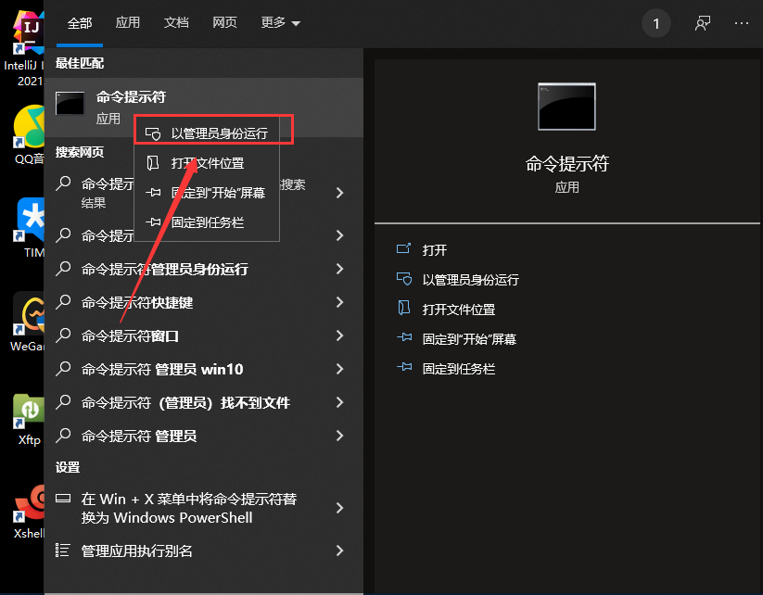This screenshot has height=595, width=763.
Task: Open the three-dot options menu
Action: pyautogui.click(x=741, y=23)
